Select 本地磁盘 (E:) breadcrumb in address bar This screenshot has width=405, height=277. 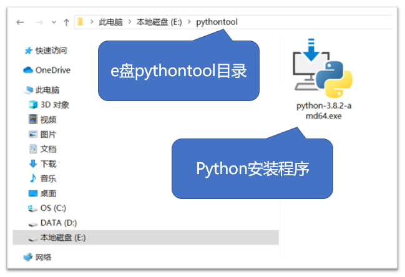(159, 22)
